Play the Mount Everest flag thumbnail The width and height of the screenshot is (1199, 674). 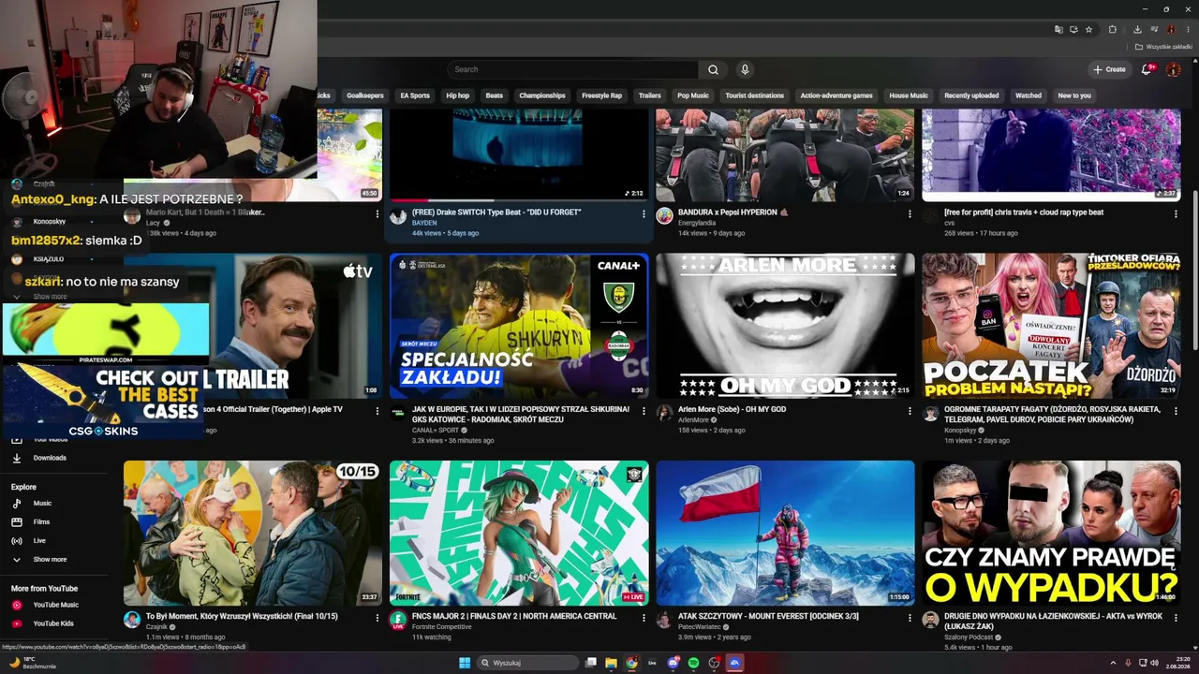[785, 533]
